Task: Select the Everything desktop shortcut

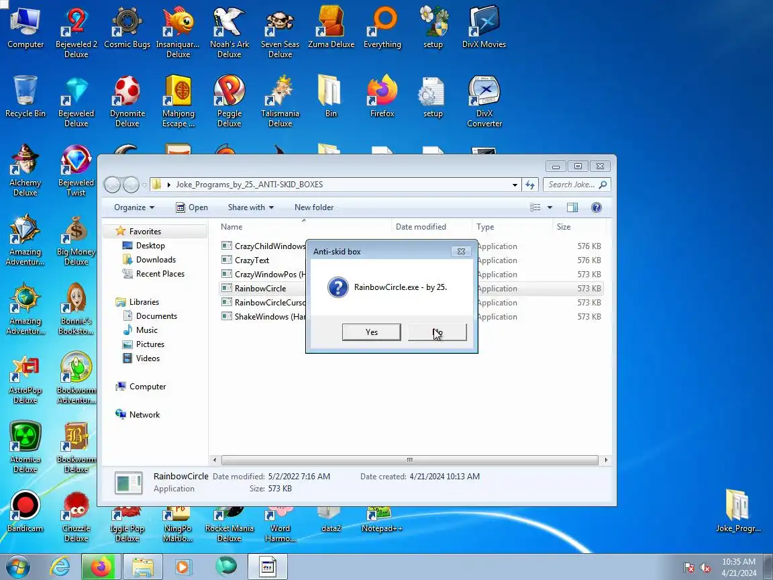Action: pyautogui.click(x=382, y=28)
